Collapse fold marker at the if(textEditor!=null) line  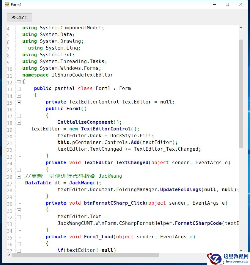18,251
